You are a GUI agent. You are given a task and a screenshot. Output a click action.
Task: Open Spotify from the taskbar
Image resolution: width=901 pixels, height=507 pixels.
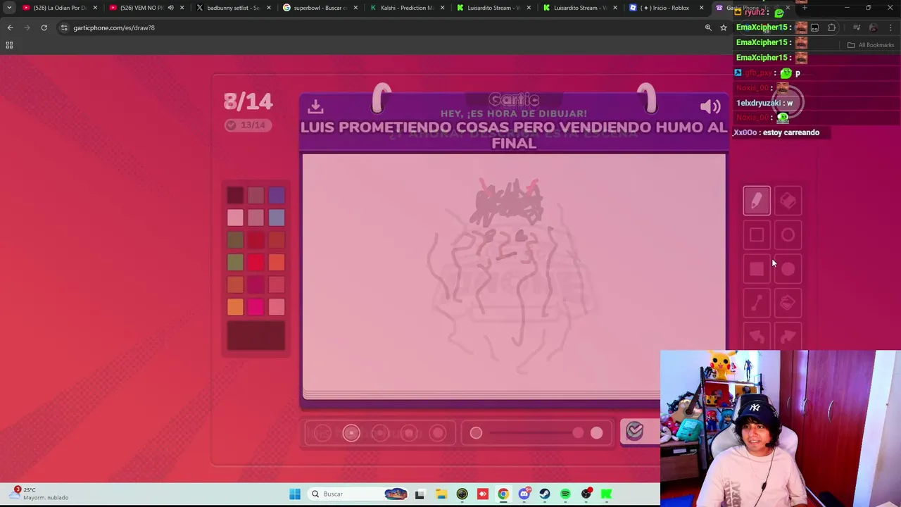[x=565, y=494]
